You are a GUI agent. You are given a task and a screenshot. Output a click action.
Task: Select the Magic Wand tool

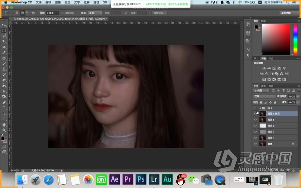(x=4, y=41)
